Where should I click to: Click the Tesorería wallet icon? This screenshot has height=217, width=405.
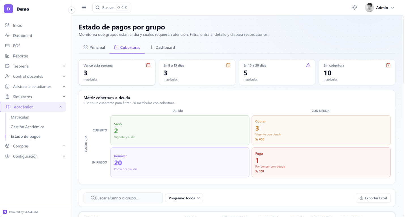(x=7, y=66)
